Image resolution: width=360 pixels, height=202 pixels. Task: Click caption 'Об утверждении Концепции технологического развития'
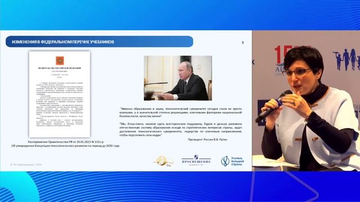[x=65, y=146]
